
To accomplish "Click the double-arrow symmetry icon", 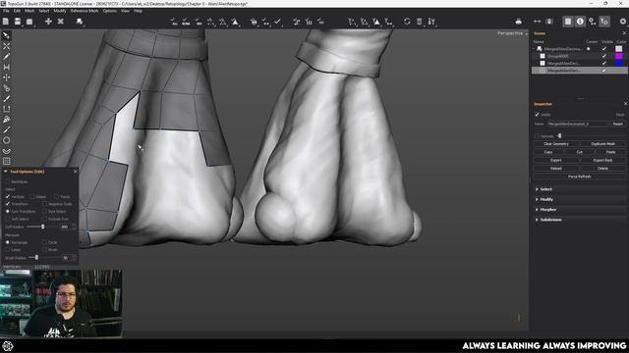I will (x=538, y=22).
